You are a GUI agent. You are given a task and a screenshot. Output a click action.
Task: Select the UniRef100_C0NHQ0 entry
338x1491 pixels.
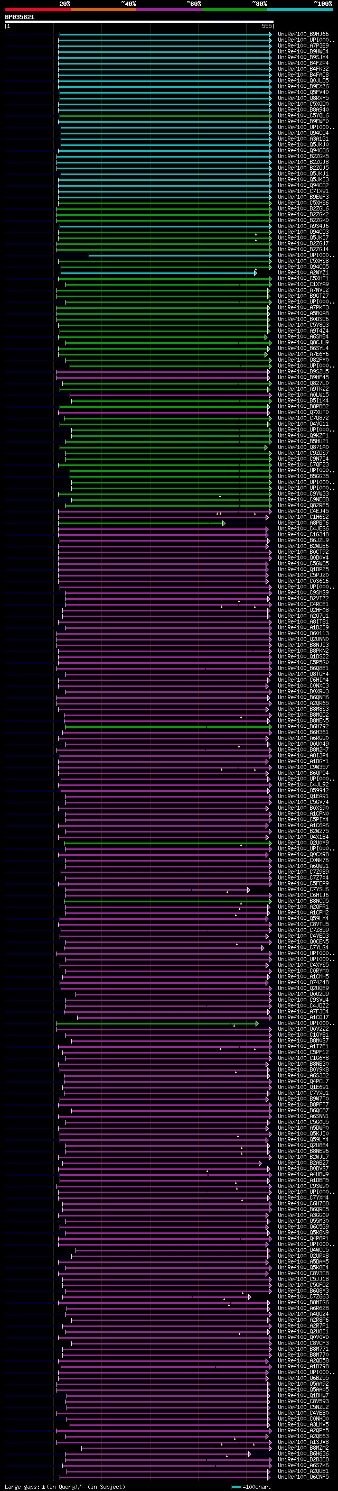tap(303, 1419)
